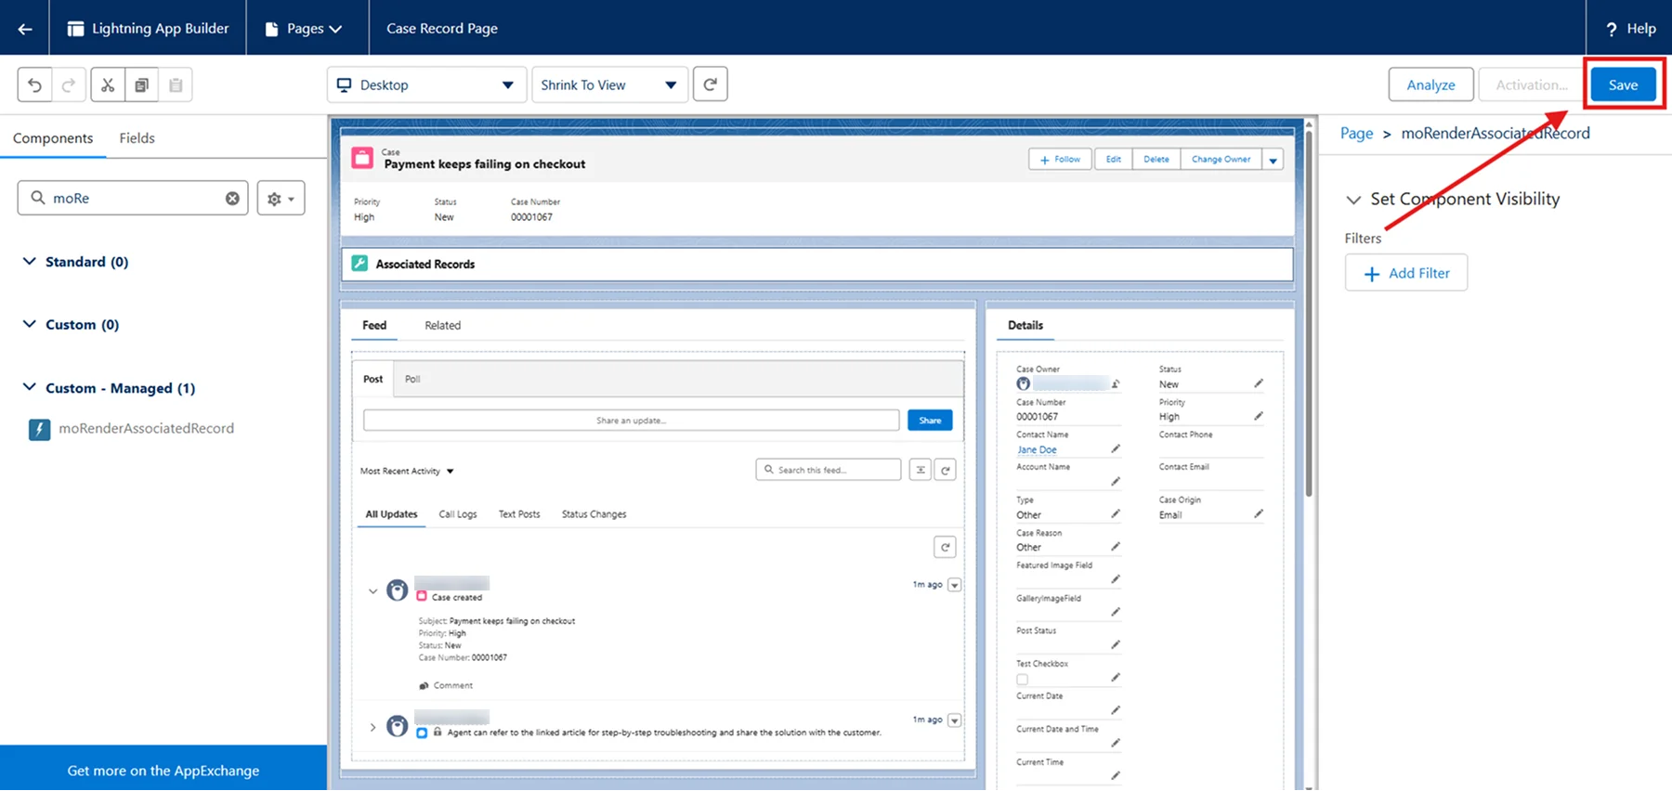1672x791 pixels.
Task: Open the more actions dropdown beside Change Owner
Action: 1274,160
